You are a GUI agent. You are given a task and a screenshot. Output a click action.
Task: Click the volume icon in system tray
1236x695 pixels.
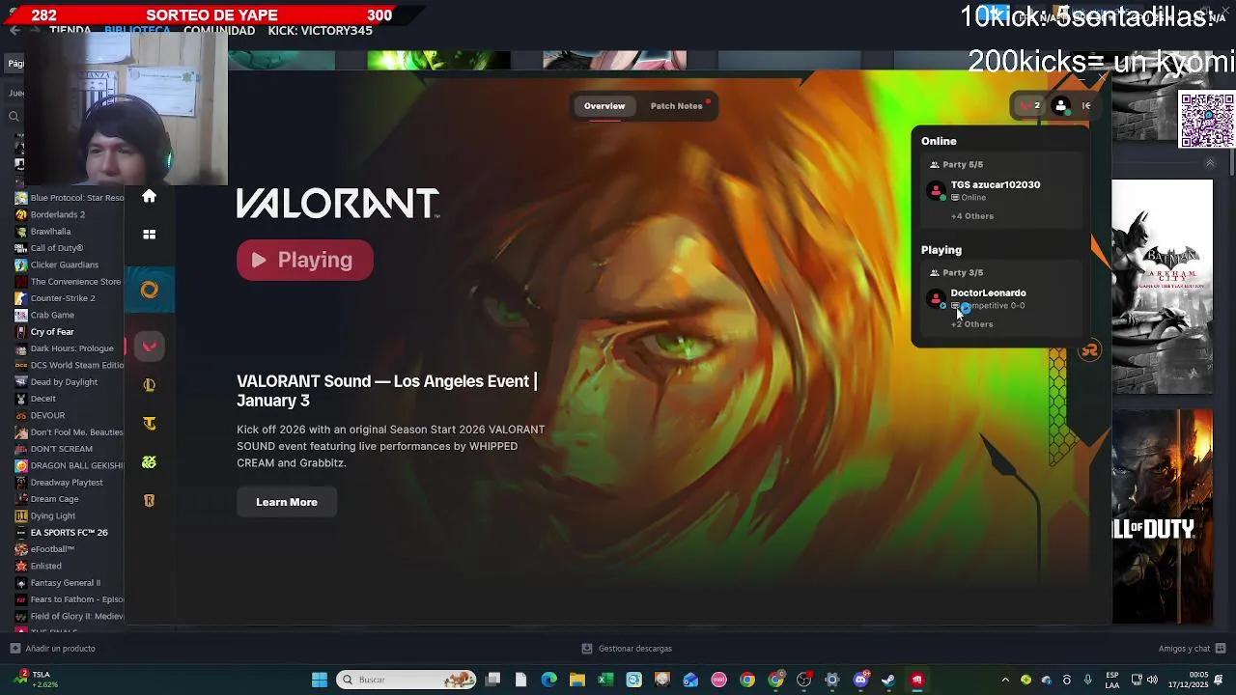1152,680
